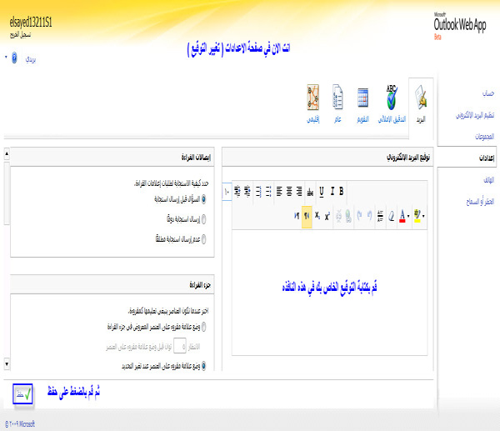Open the highlight color dropdown arrow
The image size is (500, 431).
(x=425, y=215)
